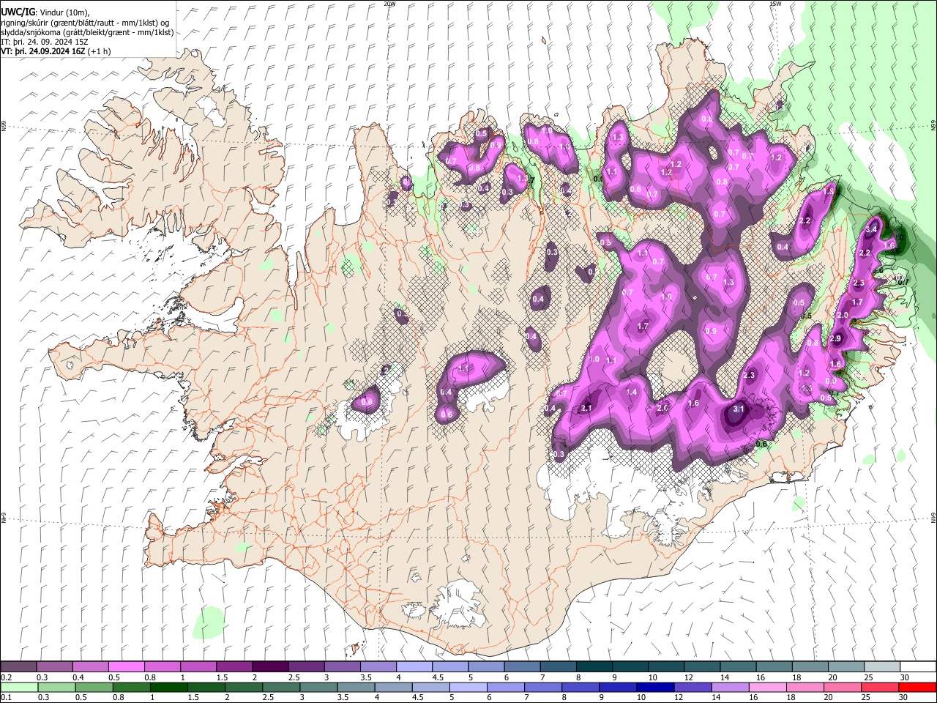The height and width of the screenshot is (703, 937).
Task: Pick upper legend swatch between 5 and 6
Action: [x=486, y=667]
